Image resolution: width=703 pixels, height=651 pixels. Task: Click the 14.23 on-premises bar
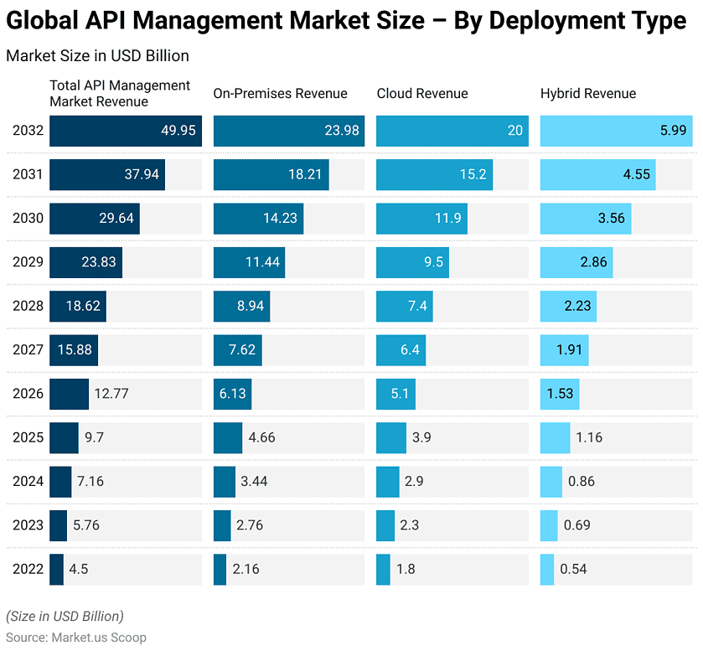pos(259,219)
